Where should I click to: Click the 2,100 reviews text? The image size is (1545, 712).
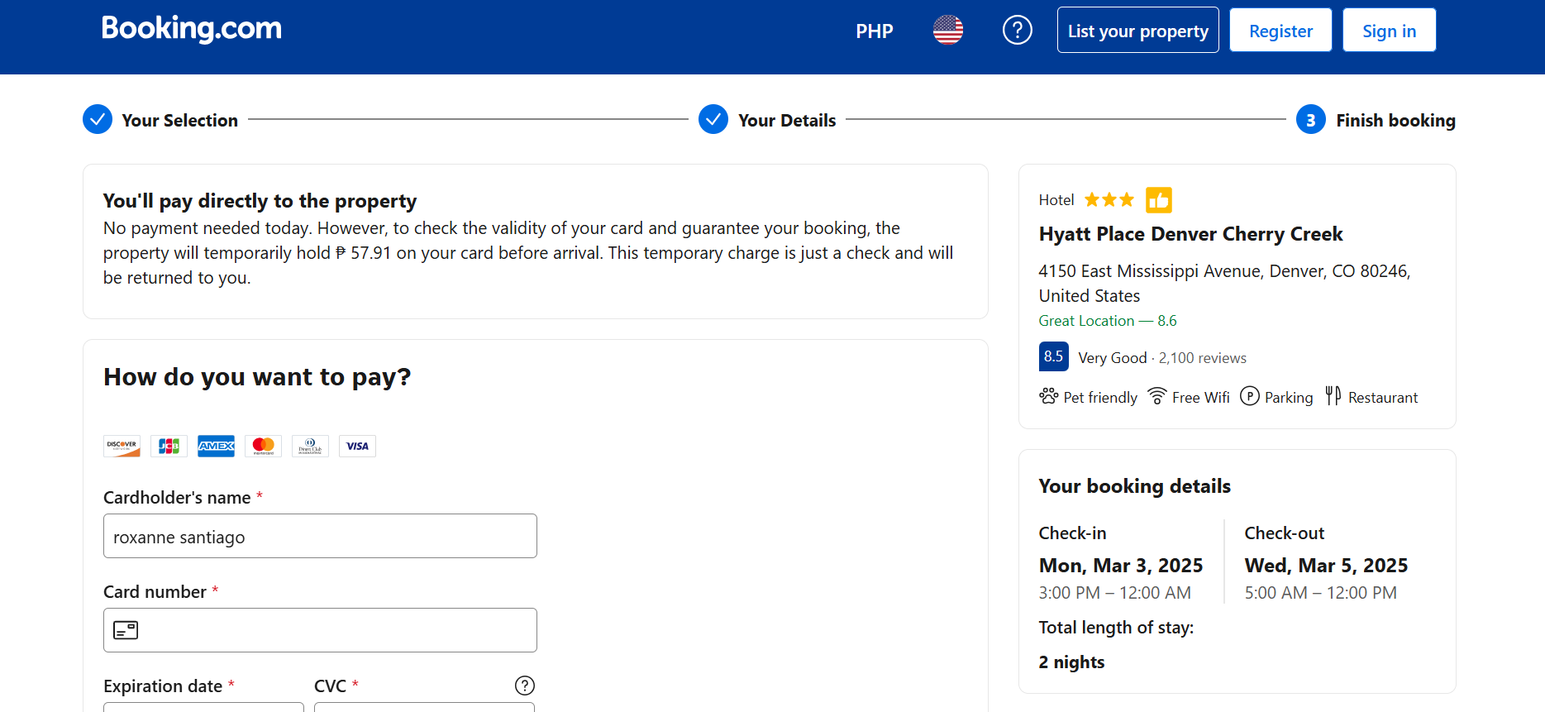(x=1203, y=358)
